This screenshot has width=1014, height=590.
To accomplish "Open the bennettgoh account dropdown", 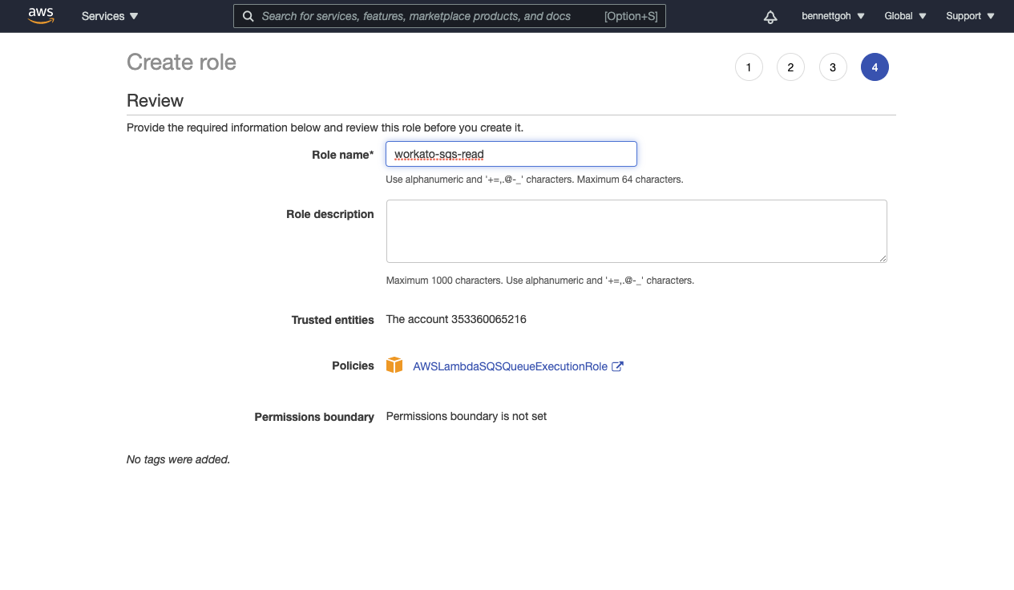I will [x=833, y=16].
